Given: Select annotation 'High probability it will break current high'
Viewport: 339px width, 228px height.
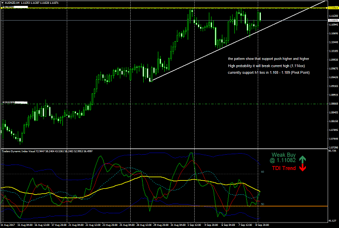Looking at the screenshot, I should click(266, 66).
